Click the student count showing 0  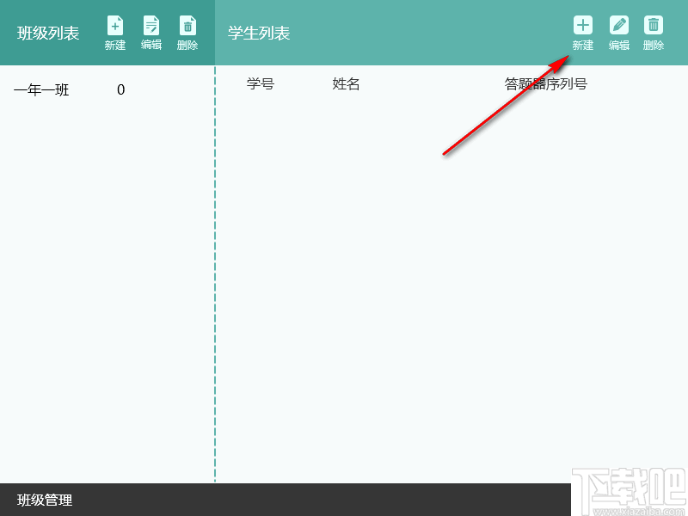pyautogui.click(x=120, y=89)
